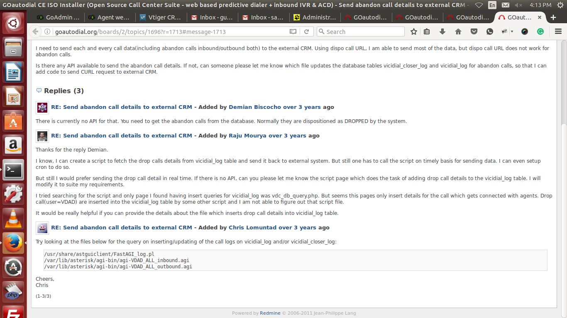Open a new browser tab
Screen dimensions: 567x318
(x=553, y=17)
